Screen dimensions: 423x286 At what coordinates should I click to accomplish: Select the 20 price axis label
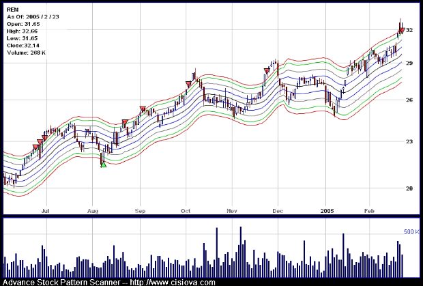tap(409, 188)
